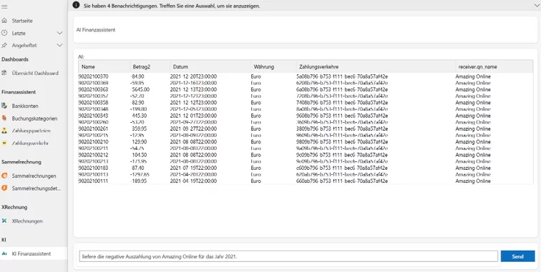Click amount cell -5645.00

(x=140, y=89)
